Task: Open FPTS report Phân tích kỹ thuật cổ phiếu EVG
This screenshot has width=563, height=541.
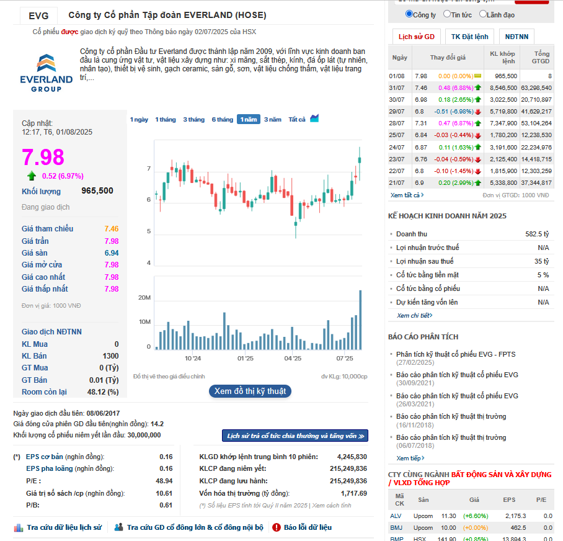Action: click(x=456, y=354)
